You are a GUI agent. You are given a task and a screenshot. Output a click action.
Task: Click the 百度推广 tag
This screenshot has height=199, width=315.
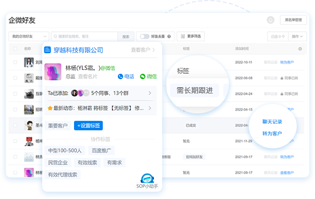pyautogui.click(x=102, y=150)
